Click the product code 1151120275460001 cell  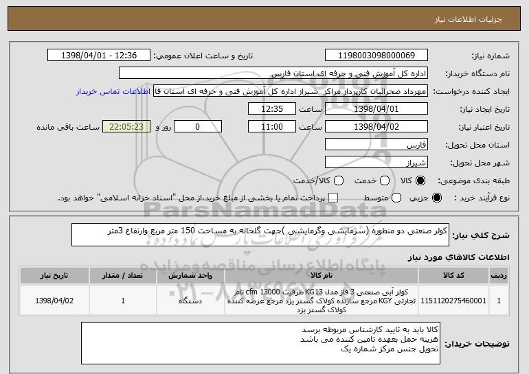coord(453,301)
